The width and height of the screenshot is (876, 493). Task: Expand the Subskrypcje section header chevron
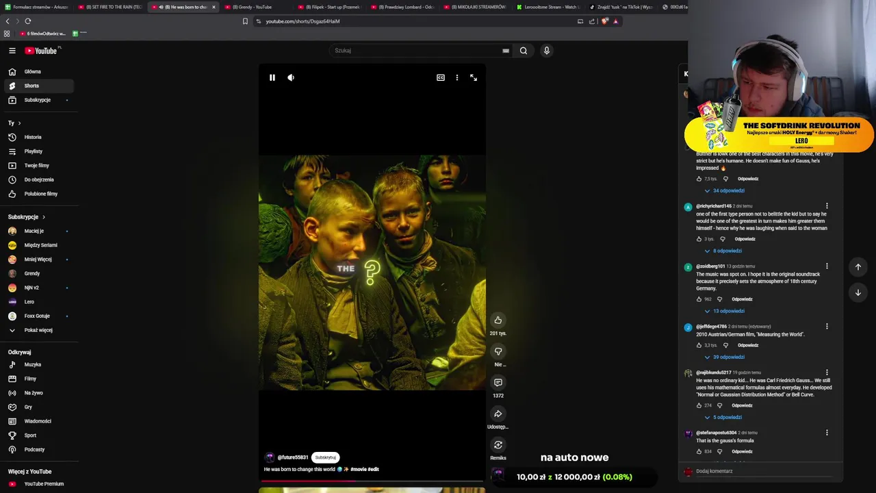[x=44, y=217]
